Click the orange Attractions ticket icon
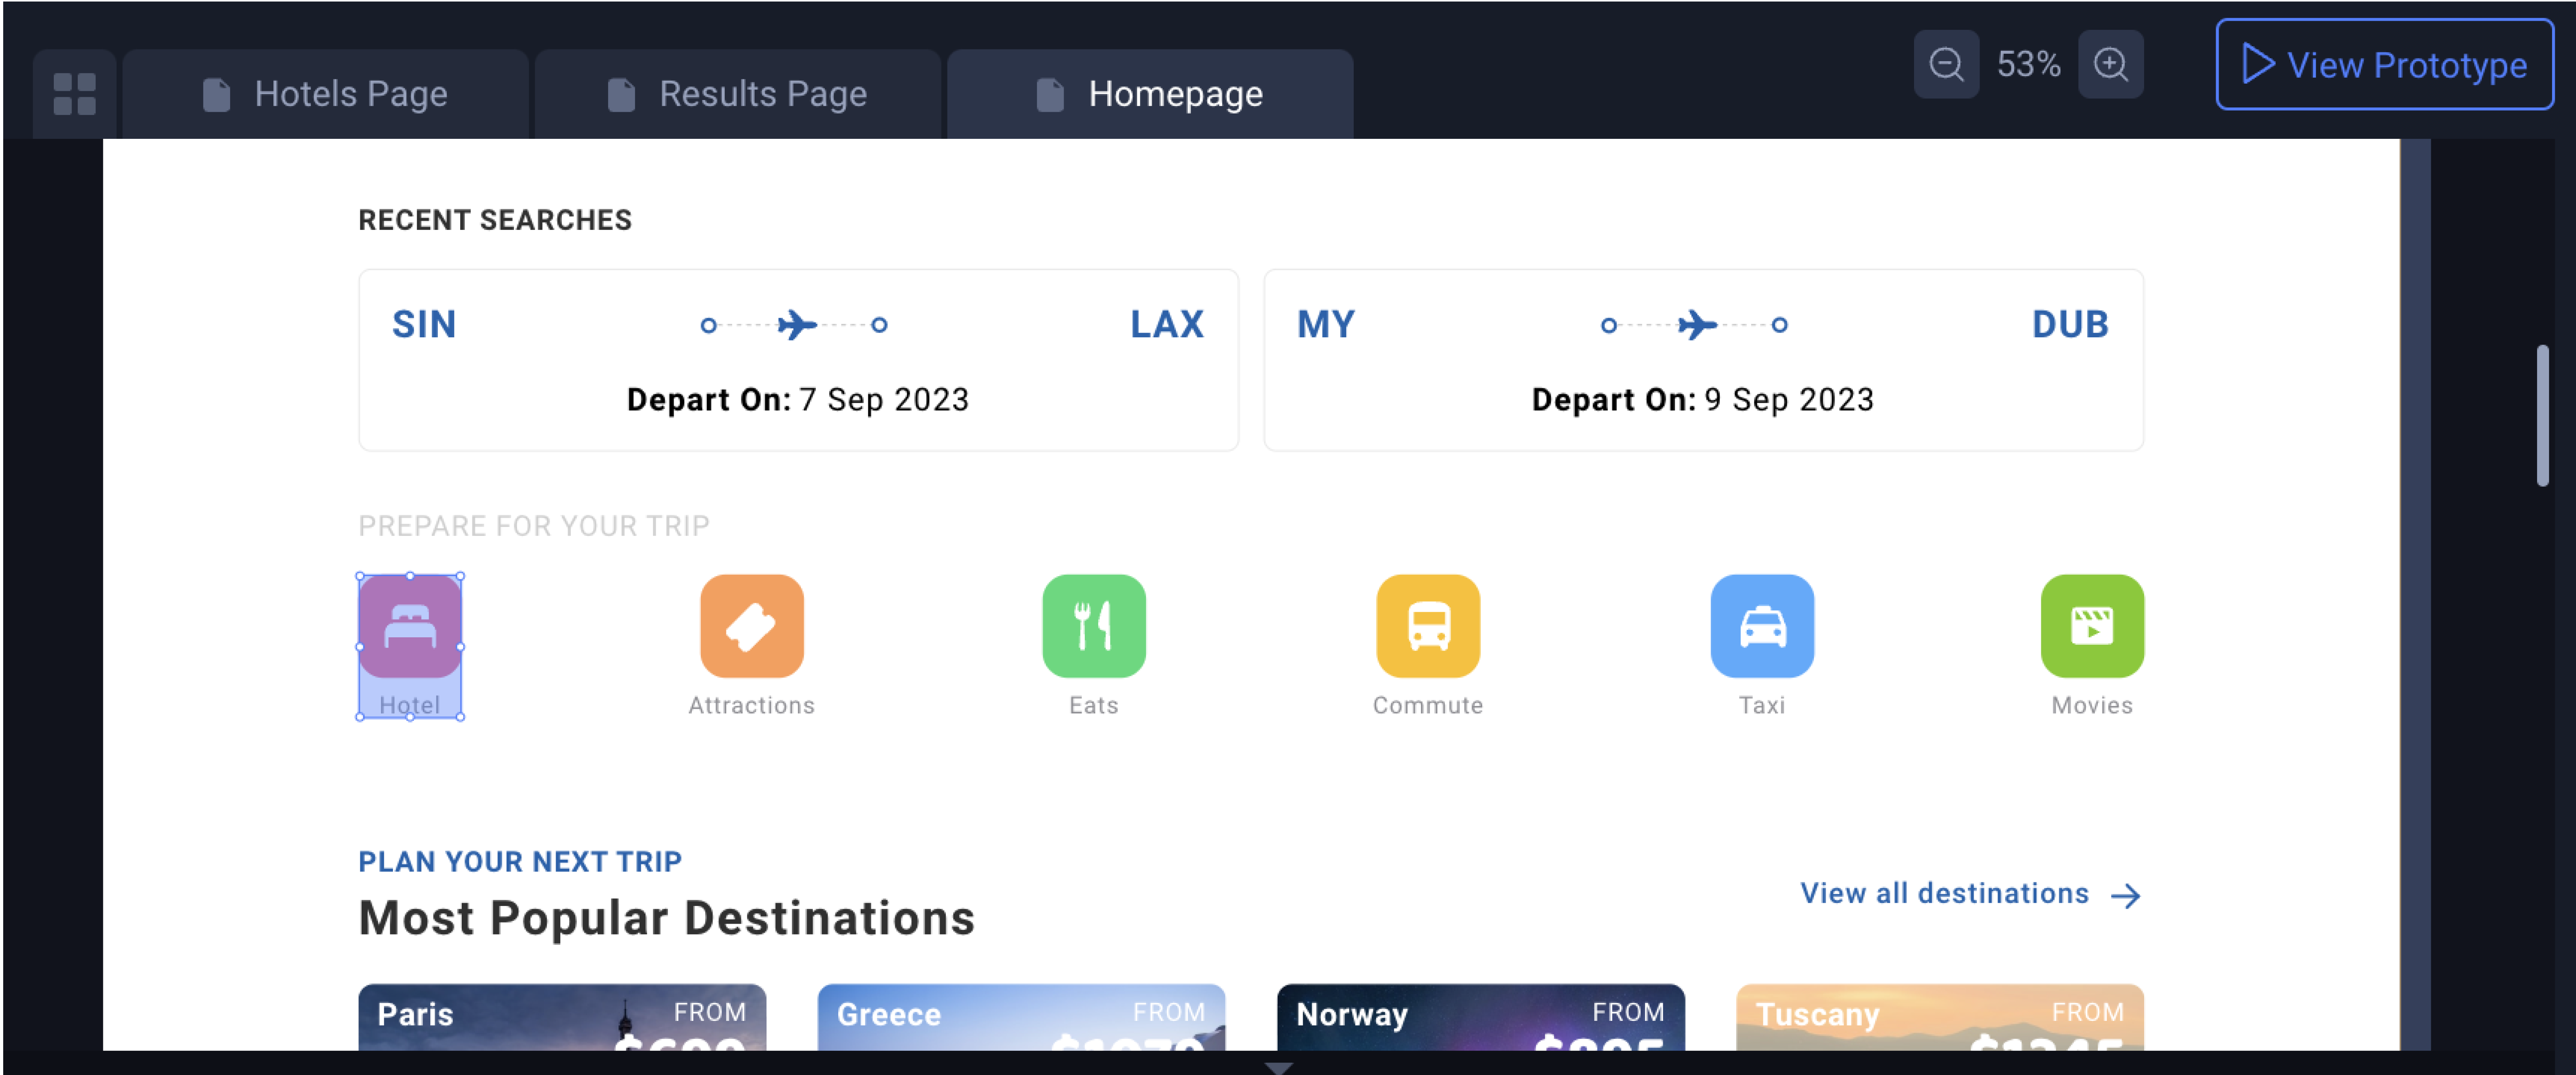Screen dimensions: 2576x1075 (752, 626)
